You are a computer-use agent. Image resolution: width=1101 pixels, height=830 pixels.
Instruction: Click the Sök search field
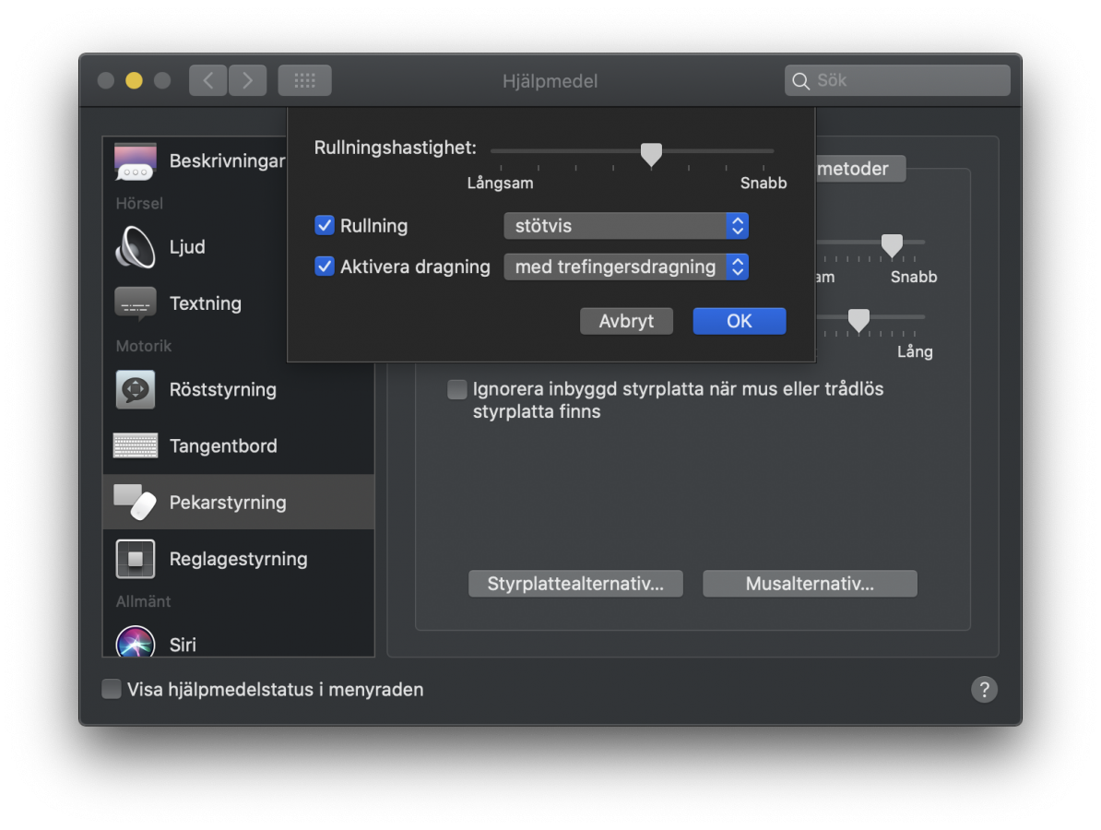point(897,81)
